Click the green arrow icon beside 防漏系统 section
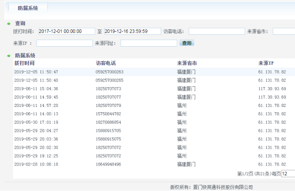This screenshot has height=191, width=295. (x=9, y=56)
